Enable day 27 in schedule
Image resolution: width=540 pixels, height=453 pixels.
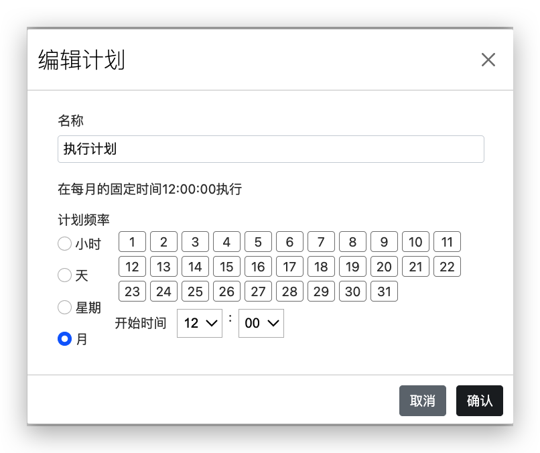(x=259, y=292)
